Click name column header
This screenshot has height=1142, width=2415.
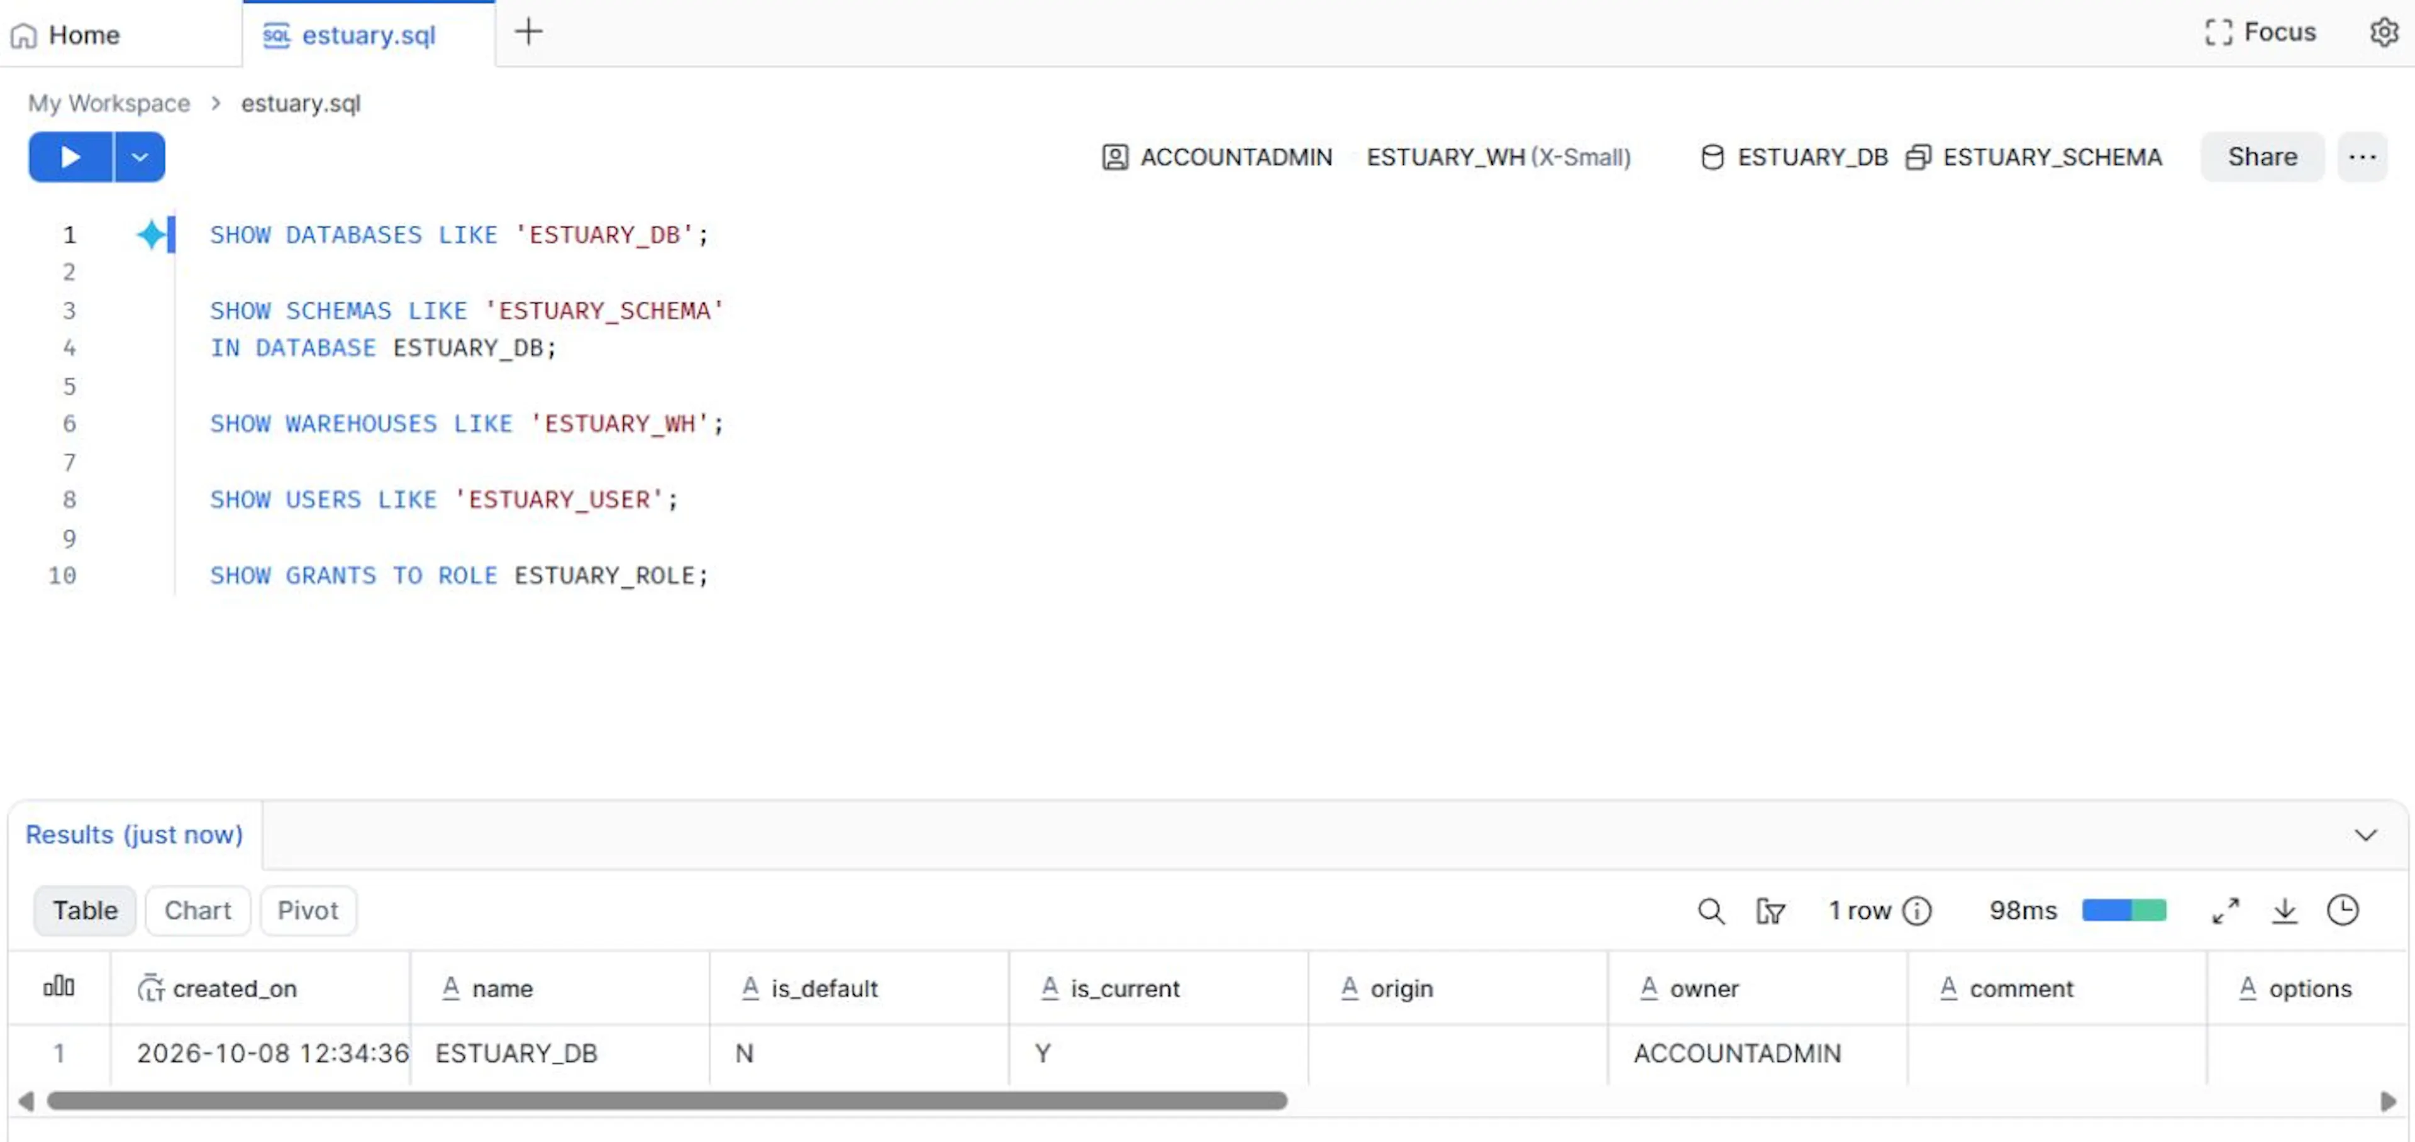560,988
